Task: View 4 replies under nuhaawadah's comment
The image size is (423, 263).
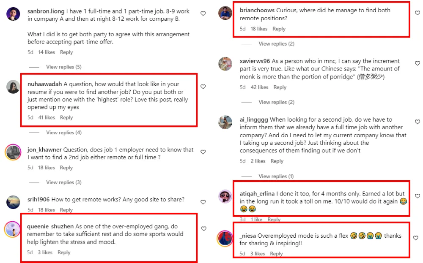Action: pos(63,133)
